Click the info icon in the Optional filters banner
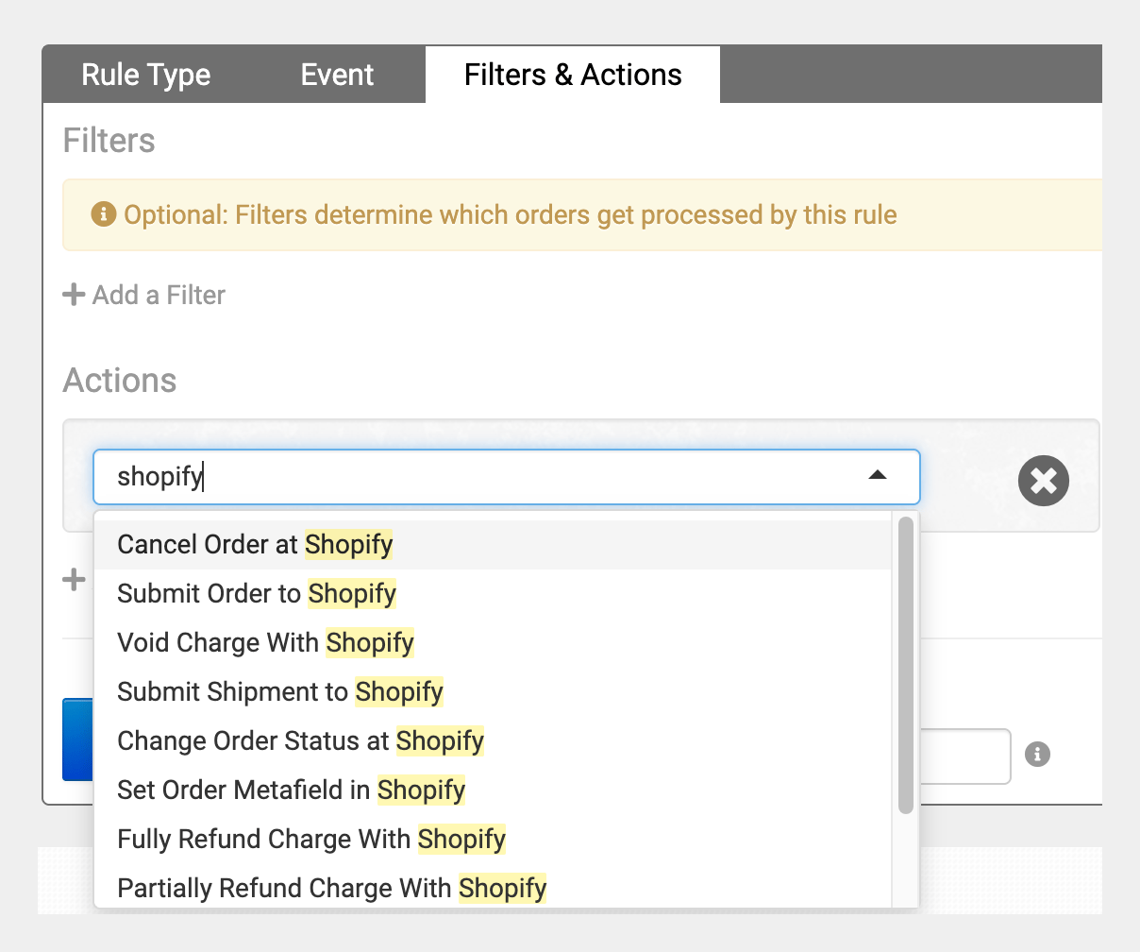 pos(103,214)
